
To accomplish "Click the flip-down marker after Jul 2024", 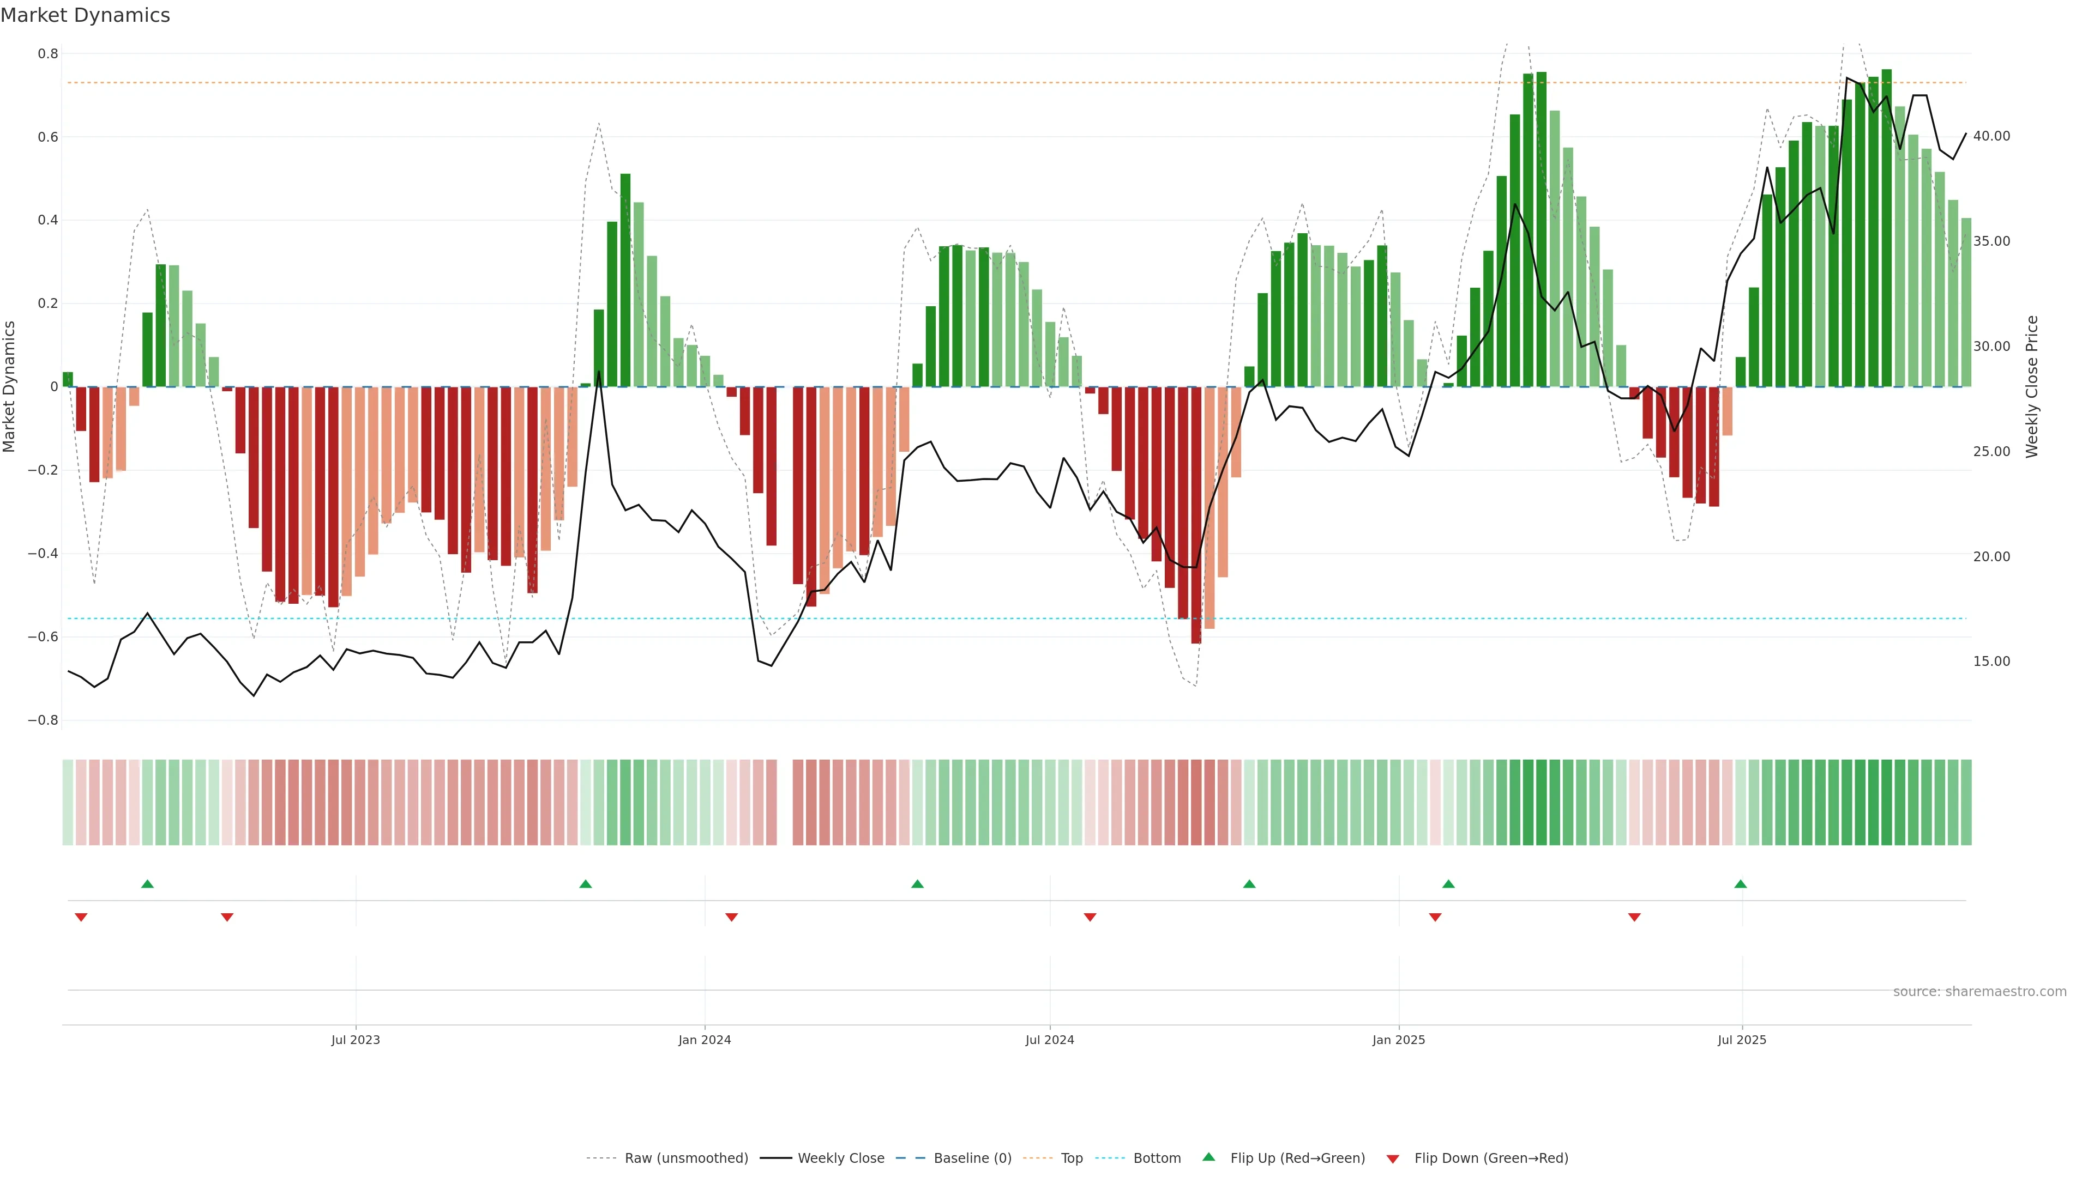I will [x=1090, y=917].
